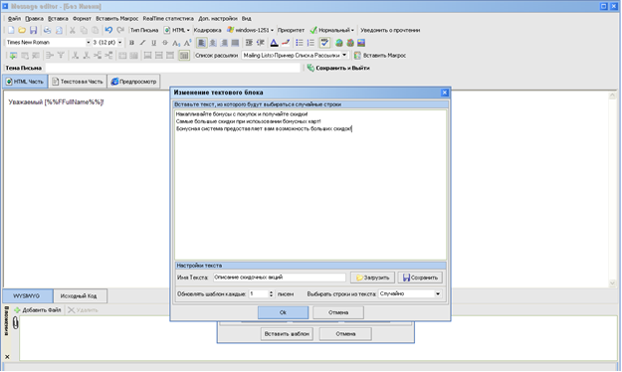Click the Copy icon
622x372 pixels.
(x=84, y=30)
